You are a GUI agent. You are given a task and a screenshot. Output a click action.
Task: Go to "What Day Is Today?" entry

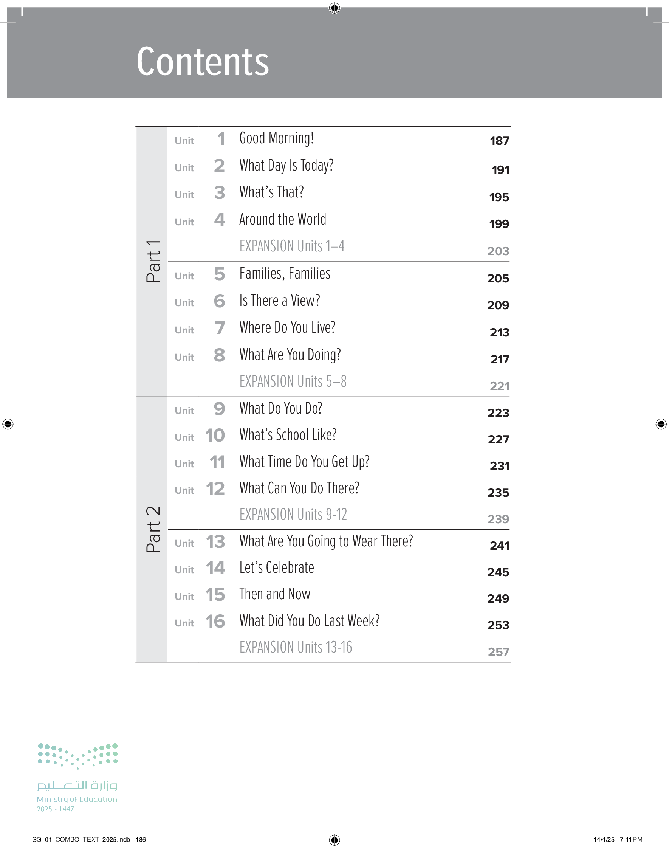286,165
